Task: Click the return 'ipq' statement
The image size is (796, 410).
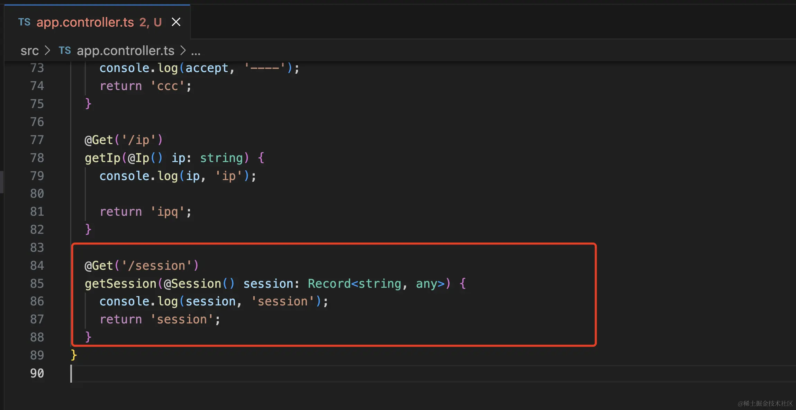Action: pyautogui.click(x=145, y=212)
